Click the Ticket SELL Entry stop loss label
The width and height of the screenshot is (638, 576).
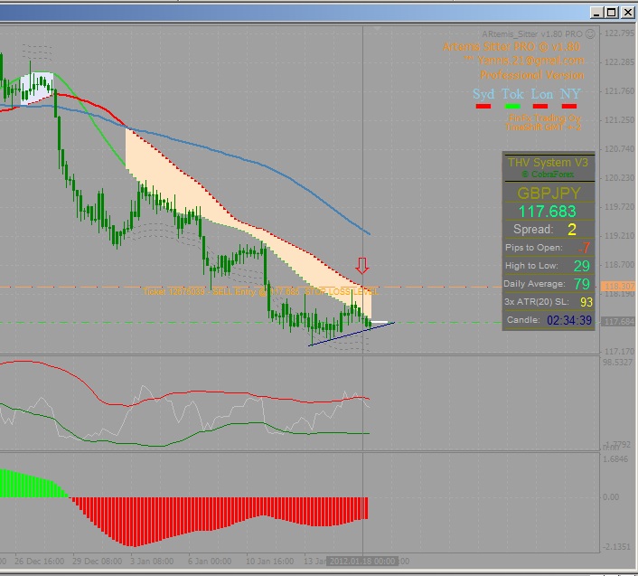pos(261,292)
